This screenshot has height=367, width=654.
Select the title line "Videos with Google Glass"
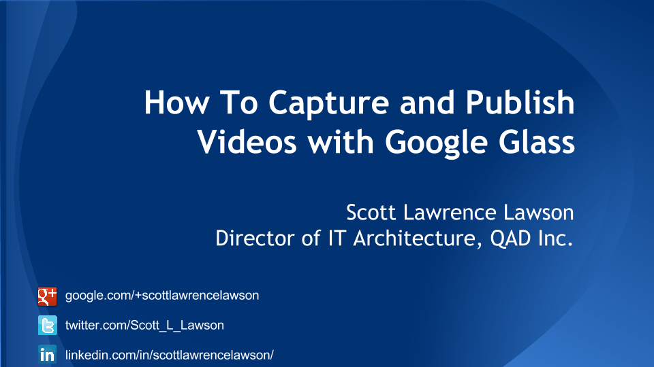pos(386,142)
